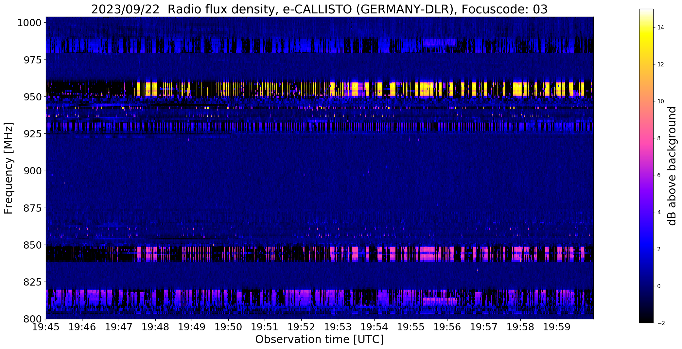682x349 pixels.
Task: Click the 19:48 time tick label
Action: pos(155,327)
